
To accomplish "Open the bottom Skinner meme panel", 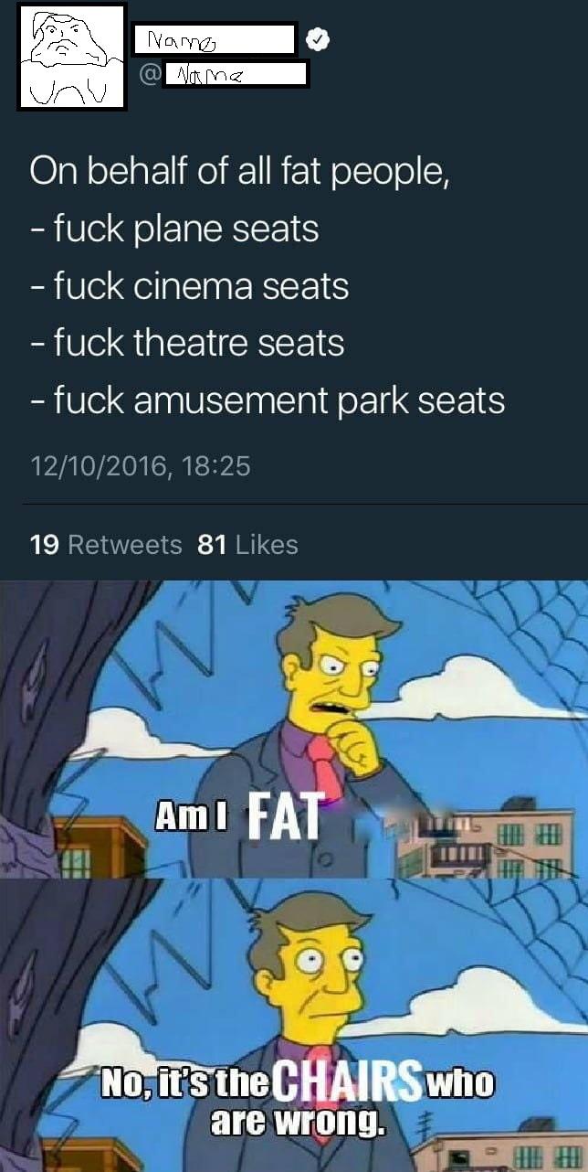I will [x=294, y=1025].
